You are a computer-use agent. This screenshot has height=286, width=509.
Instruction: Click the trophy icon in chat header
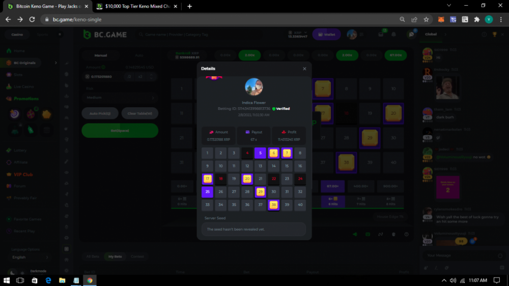tap(494, 35)
